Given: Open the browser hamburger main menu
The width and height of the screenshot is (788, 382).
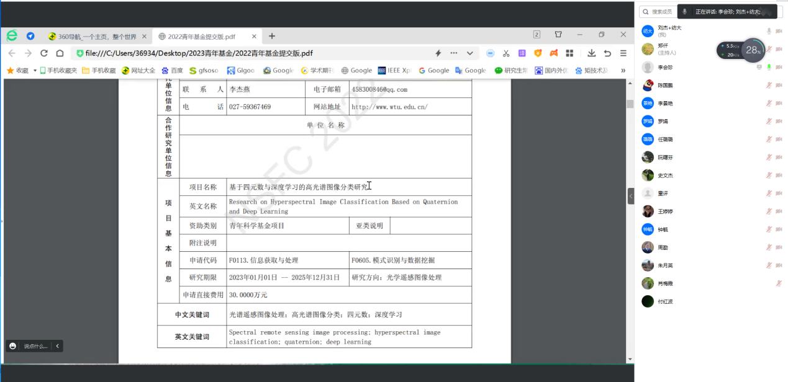Looking at the screenshot, I should [x=623, y=53].
